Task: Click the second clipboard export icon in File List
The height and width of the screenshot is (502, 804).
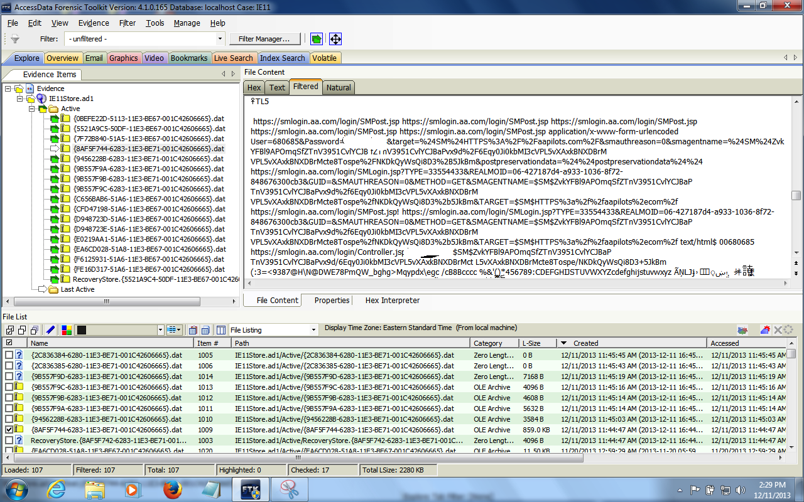Action: point(205,330)
